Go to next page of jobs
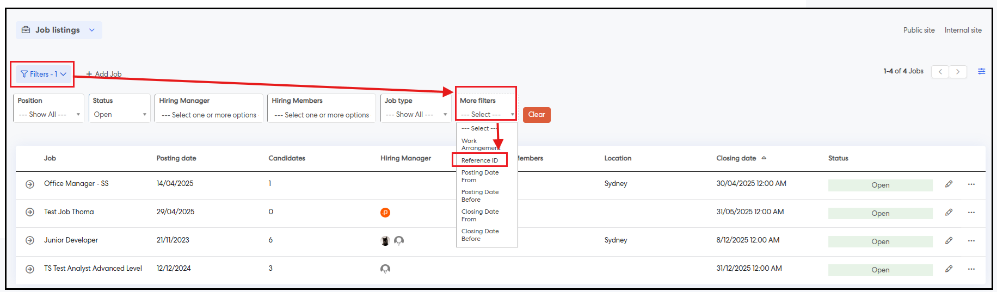Image resolution: width=997 pixels, height=292 pixels. click(958, 72)
